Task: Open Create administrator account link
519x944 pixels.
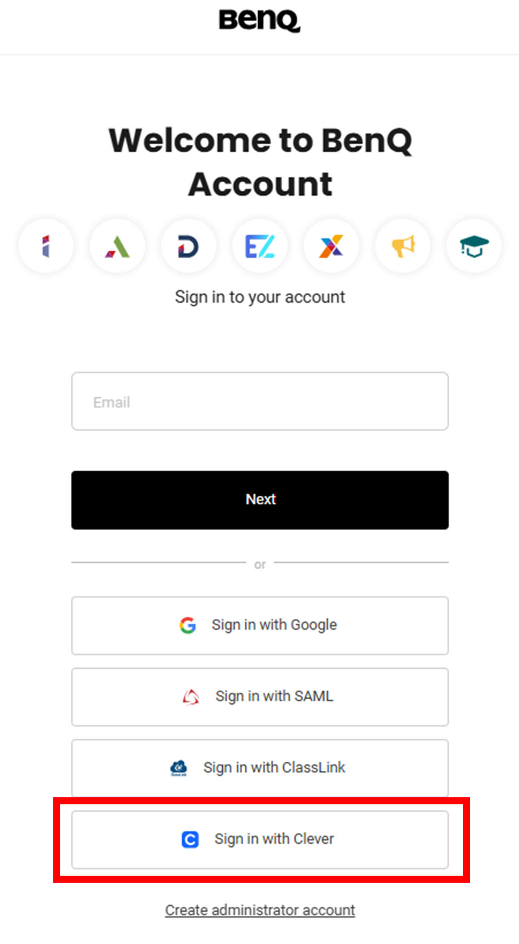Action: pos(260,910)
